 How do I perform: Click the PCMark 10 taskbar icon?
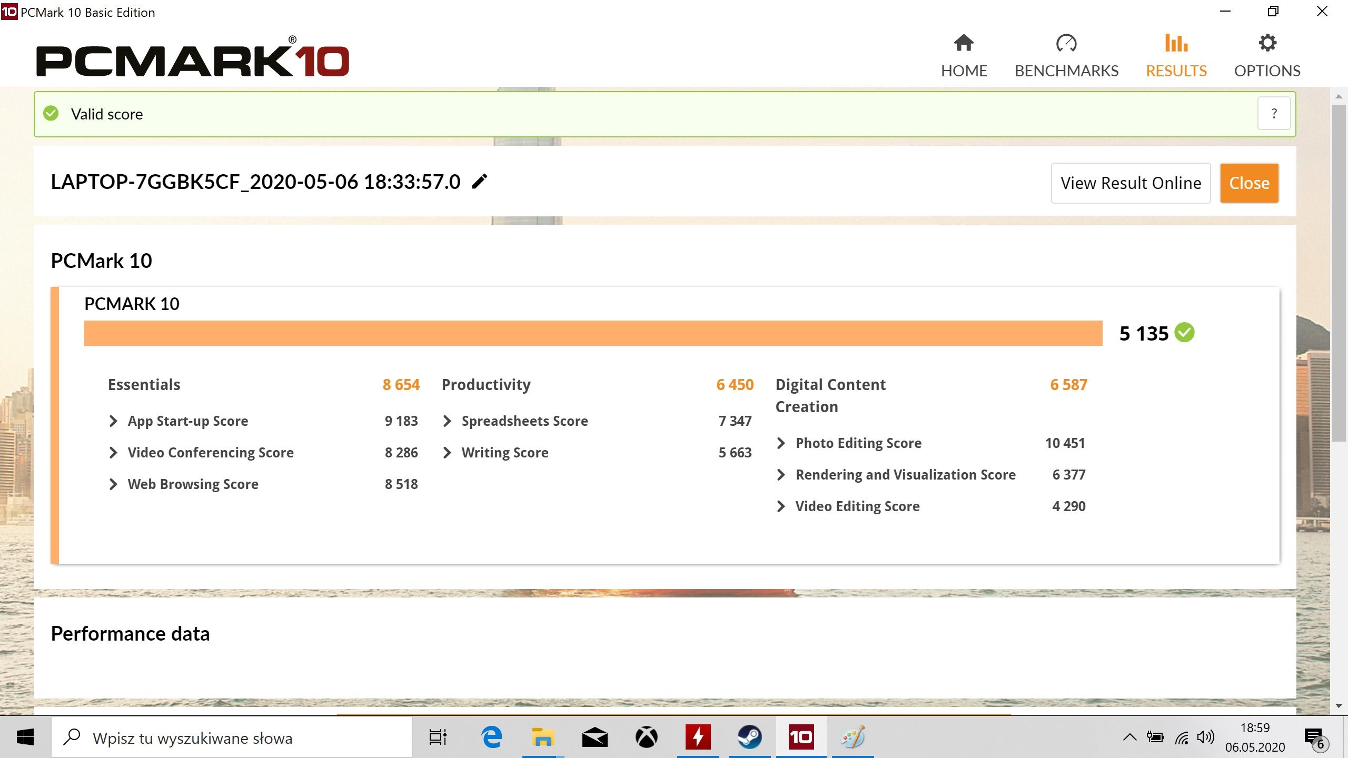tap(801, 737)
